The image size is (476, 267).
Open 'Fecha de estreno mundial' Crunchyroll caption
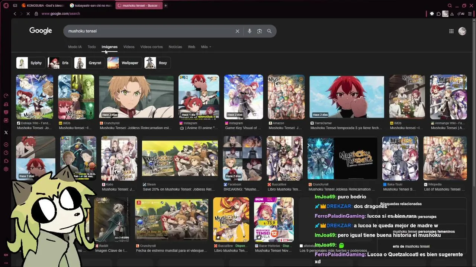pyautogui.click(x=171, y=251)
